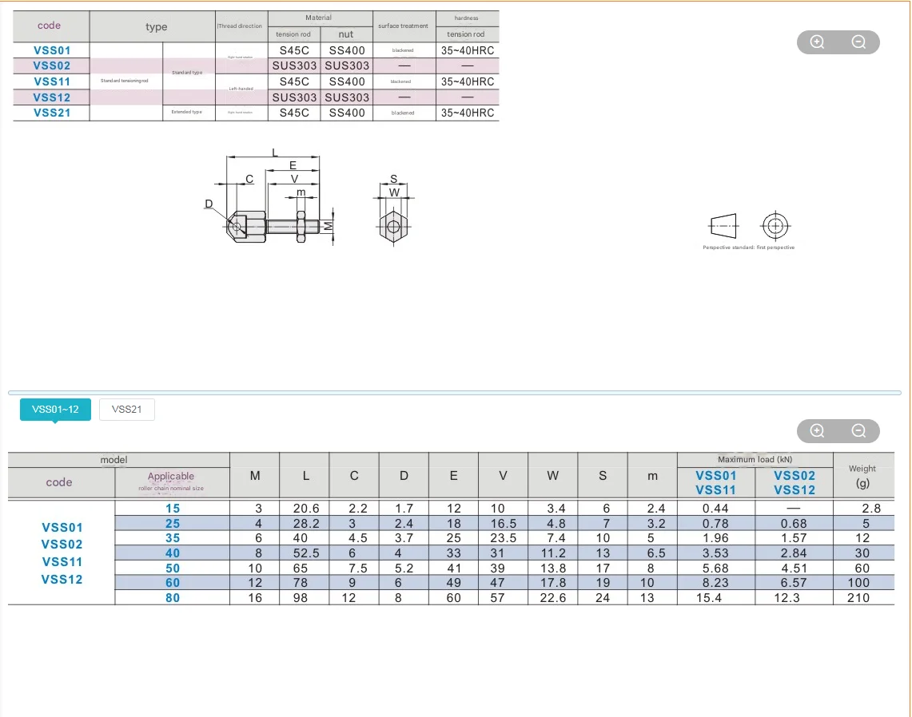
Task: Zoom out on the lower dimension table
Action: click(x=858, y=431)
